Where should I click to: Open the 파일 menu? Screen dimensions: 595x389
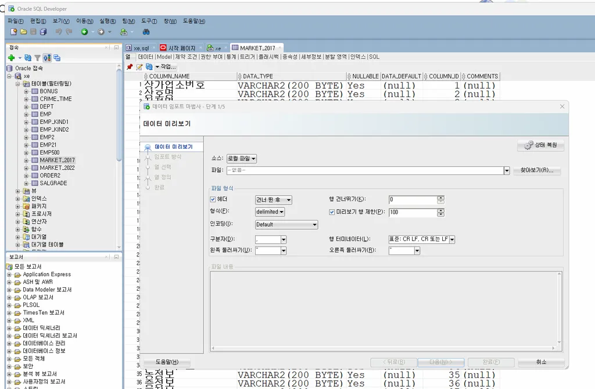click(x=15, y=22)
